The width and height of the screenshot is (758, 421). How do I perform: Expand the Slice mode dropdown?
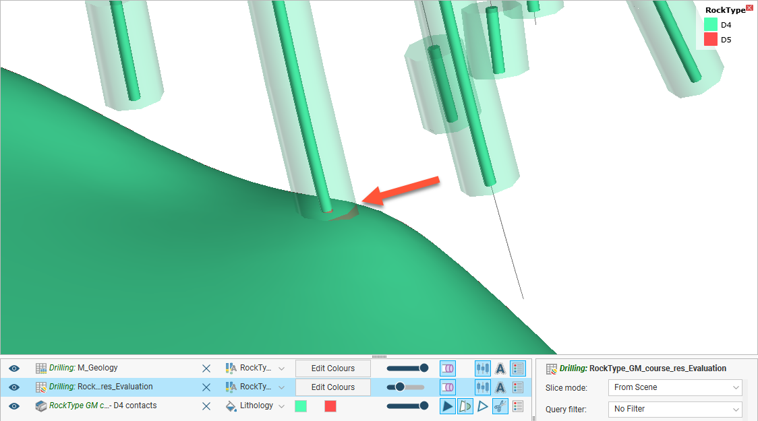[x=674, y=388]
